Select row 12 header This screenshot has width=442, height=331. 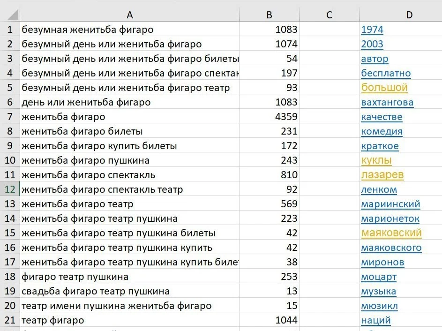click(x=10, y=189)
